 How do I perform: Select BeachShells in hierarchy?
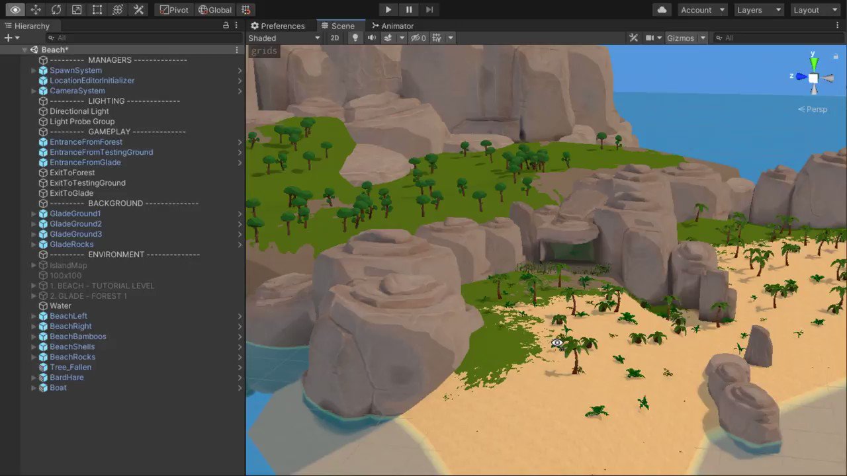[72, 346]
